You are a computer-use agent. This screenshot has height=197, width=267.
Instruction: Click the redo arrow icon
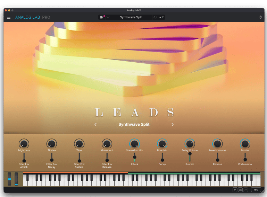tap(245, 190)
